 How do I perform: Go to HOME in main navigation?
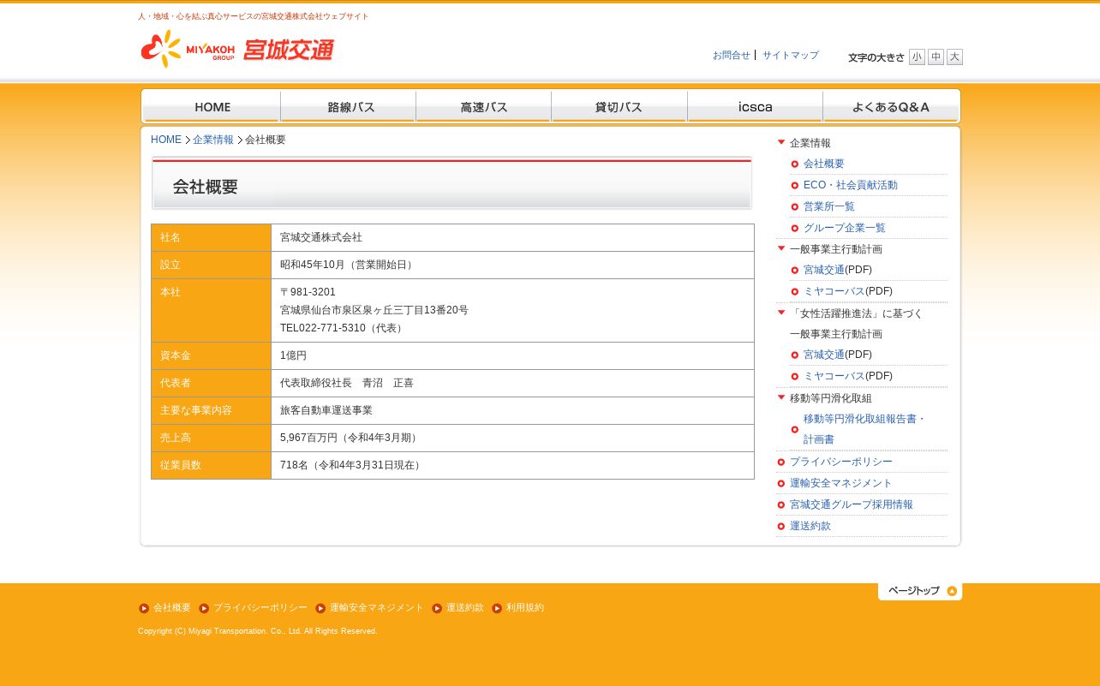(x=212, y=106)
